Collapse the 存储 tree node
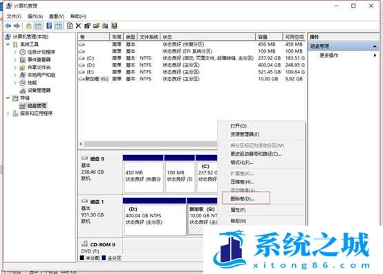The height and width of the screenshot is (274, 383). coord(8,98)
